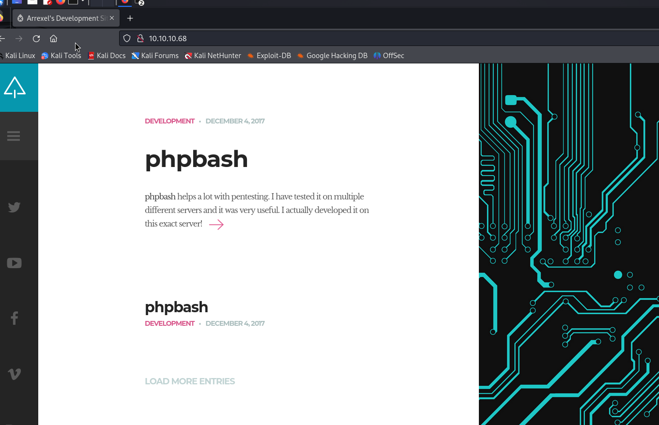Click the pink read-more arrow
This screenshot has width=659, height=425.
(216, 224)
